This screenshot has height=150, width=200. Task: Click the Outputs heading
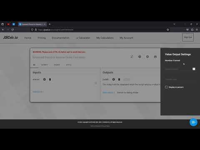pos(108,72)
